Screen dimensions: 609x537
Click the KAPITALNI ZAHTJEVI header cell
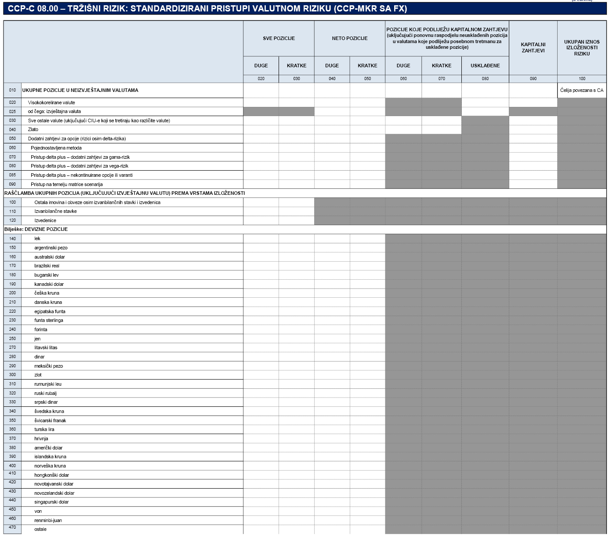533,47
